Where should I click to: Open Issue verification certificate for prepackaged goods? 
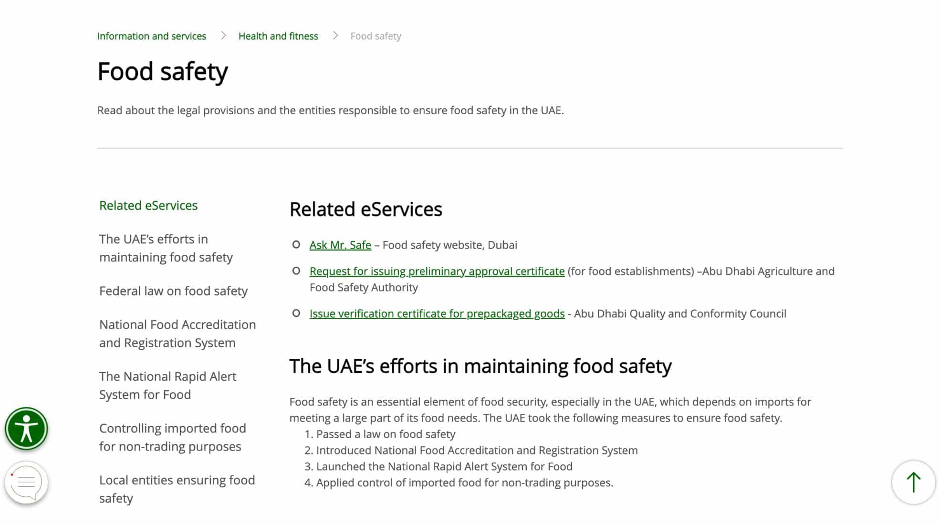pos(437,313)
